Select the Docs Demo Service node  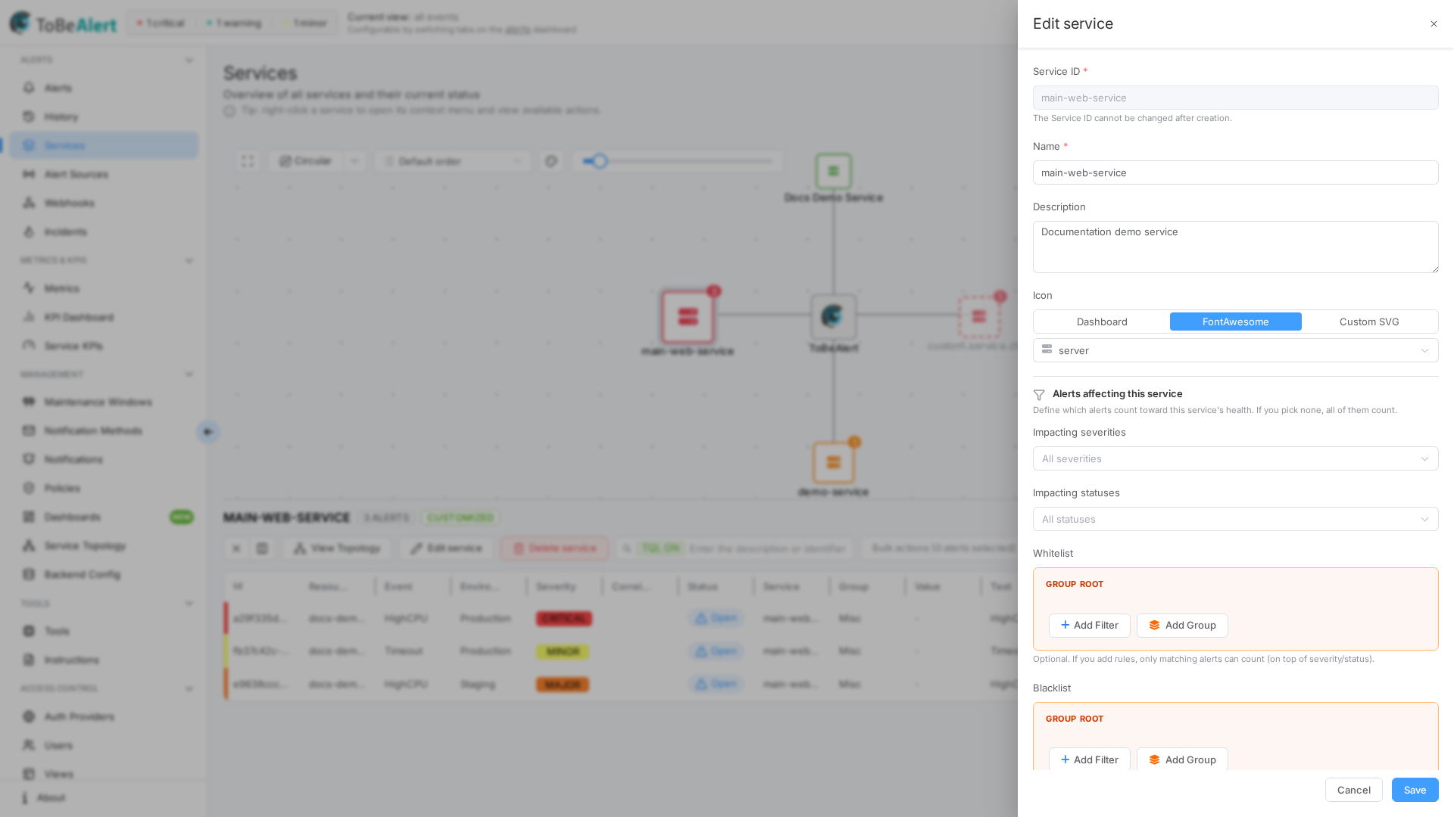tap(833, 171)
